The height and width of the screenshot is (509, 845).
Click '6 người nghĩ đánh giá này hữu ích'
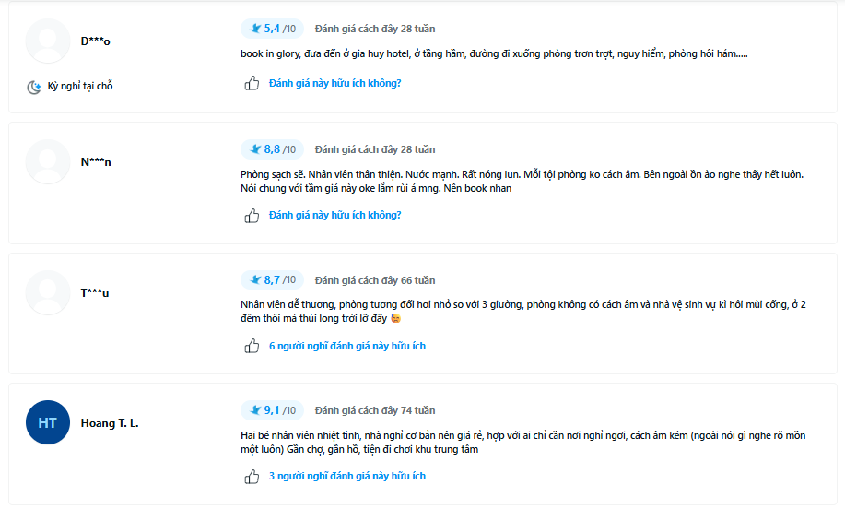tap(347, 346)
